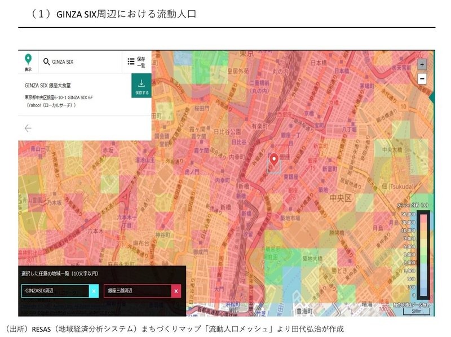451x337 pixels.
Task: Click the 月島 map label
Action: (x=378, y=228)
